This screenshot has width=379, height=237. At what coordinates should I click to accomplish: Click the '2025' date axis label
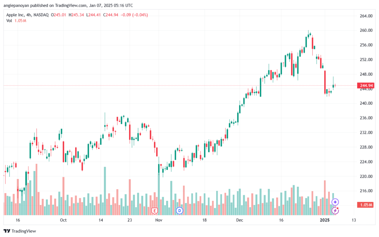click(325, 220)
